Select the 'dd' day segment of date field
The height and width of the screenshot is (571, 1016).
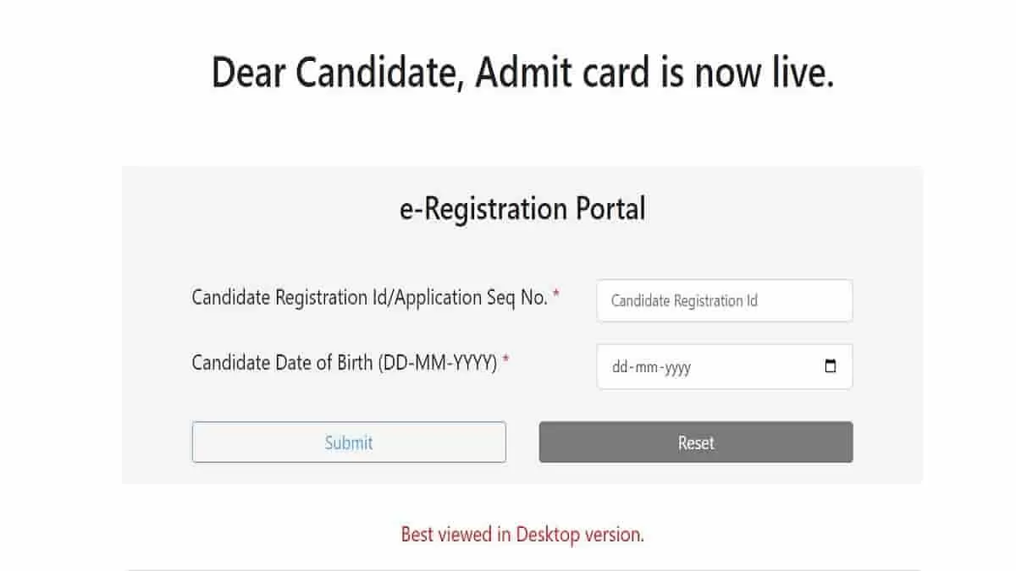(620, 368)
